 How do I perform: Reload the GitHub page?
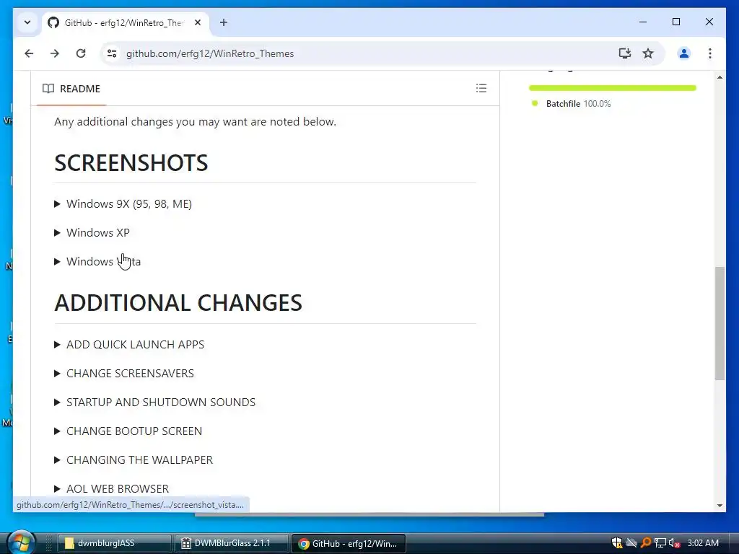click(81, 53)
